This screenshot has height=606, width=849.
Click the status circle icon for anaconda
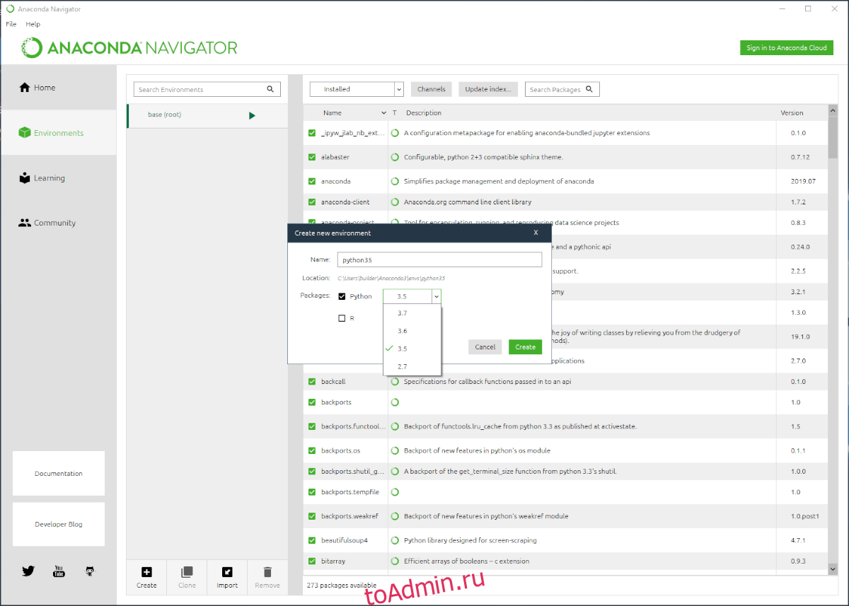pyautogui.click(x=395, y=181)
